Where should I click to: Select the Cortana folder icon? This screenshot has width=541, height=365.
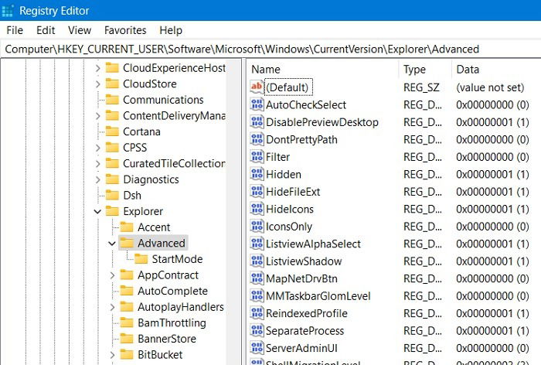[x=112, y=131]
